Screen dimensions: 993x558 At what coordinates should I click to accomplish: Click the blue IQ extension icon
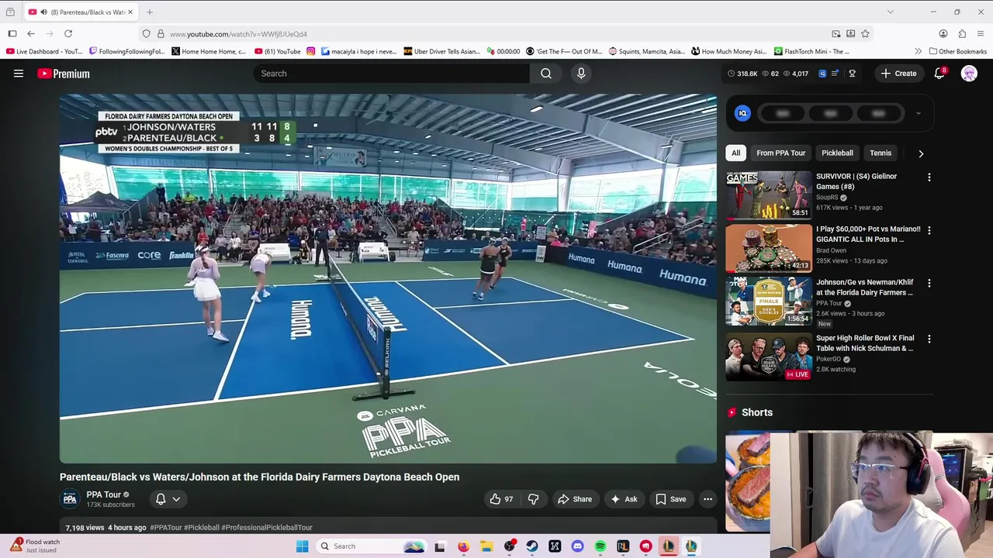click(x=742, y=113)
